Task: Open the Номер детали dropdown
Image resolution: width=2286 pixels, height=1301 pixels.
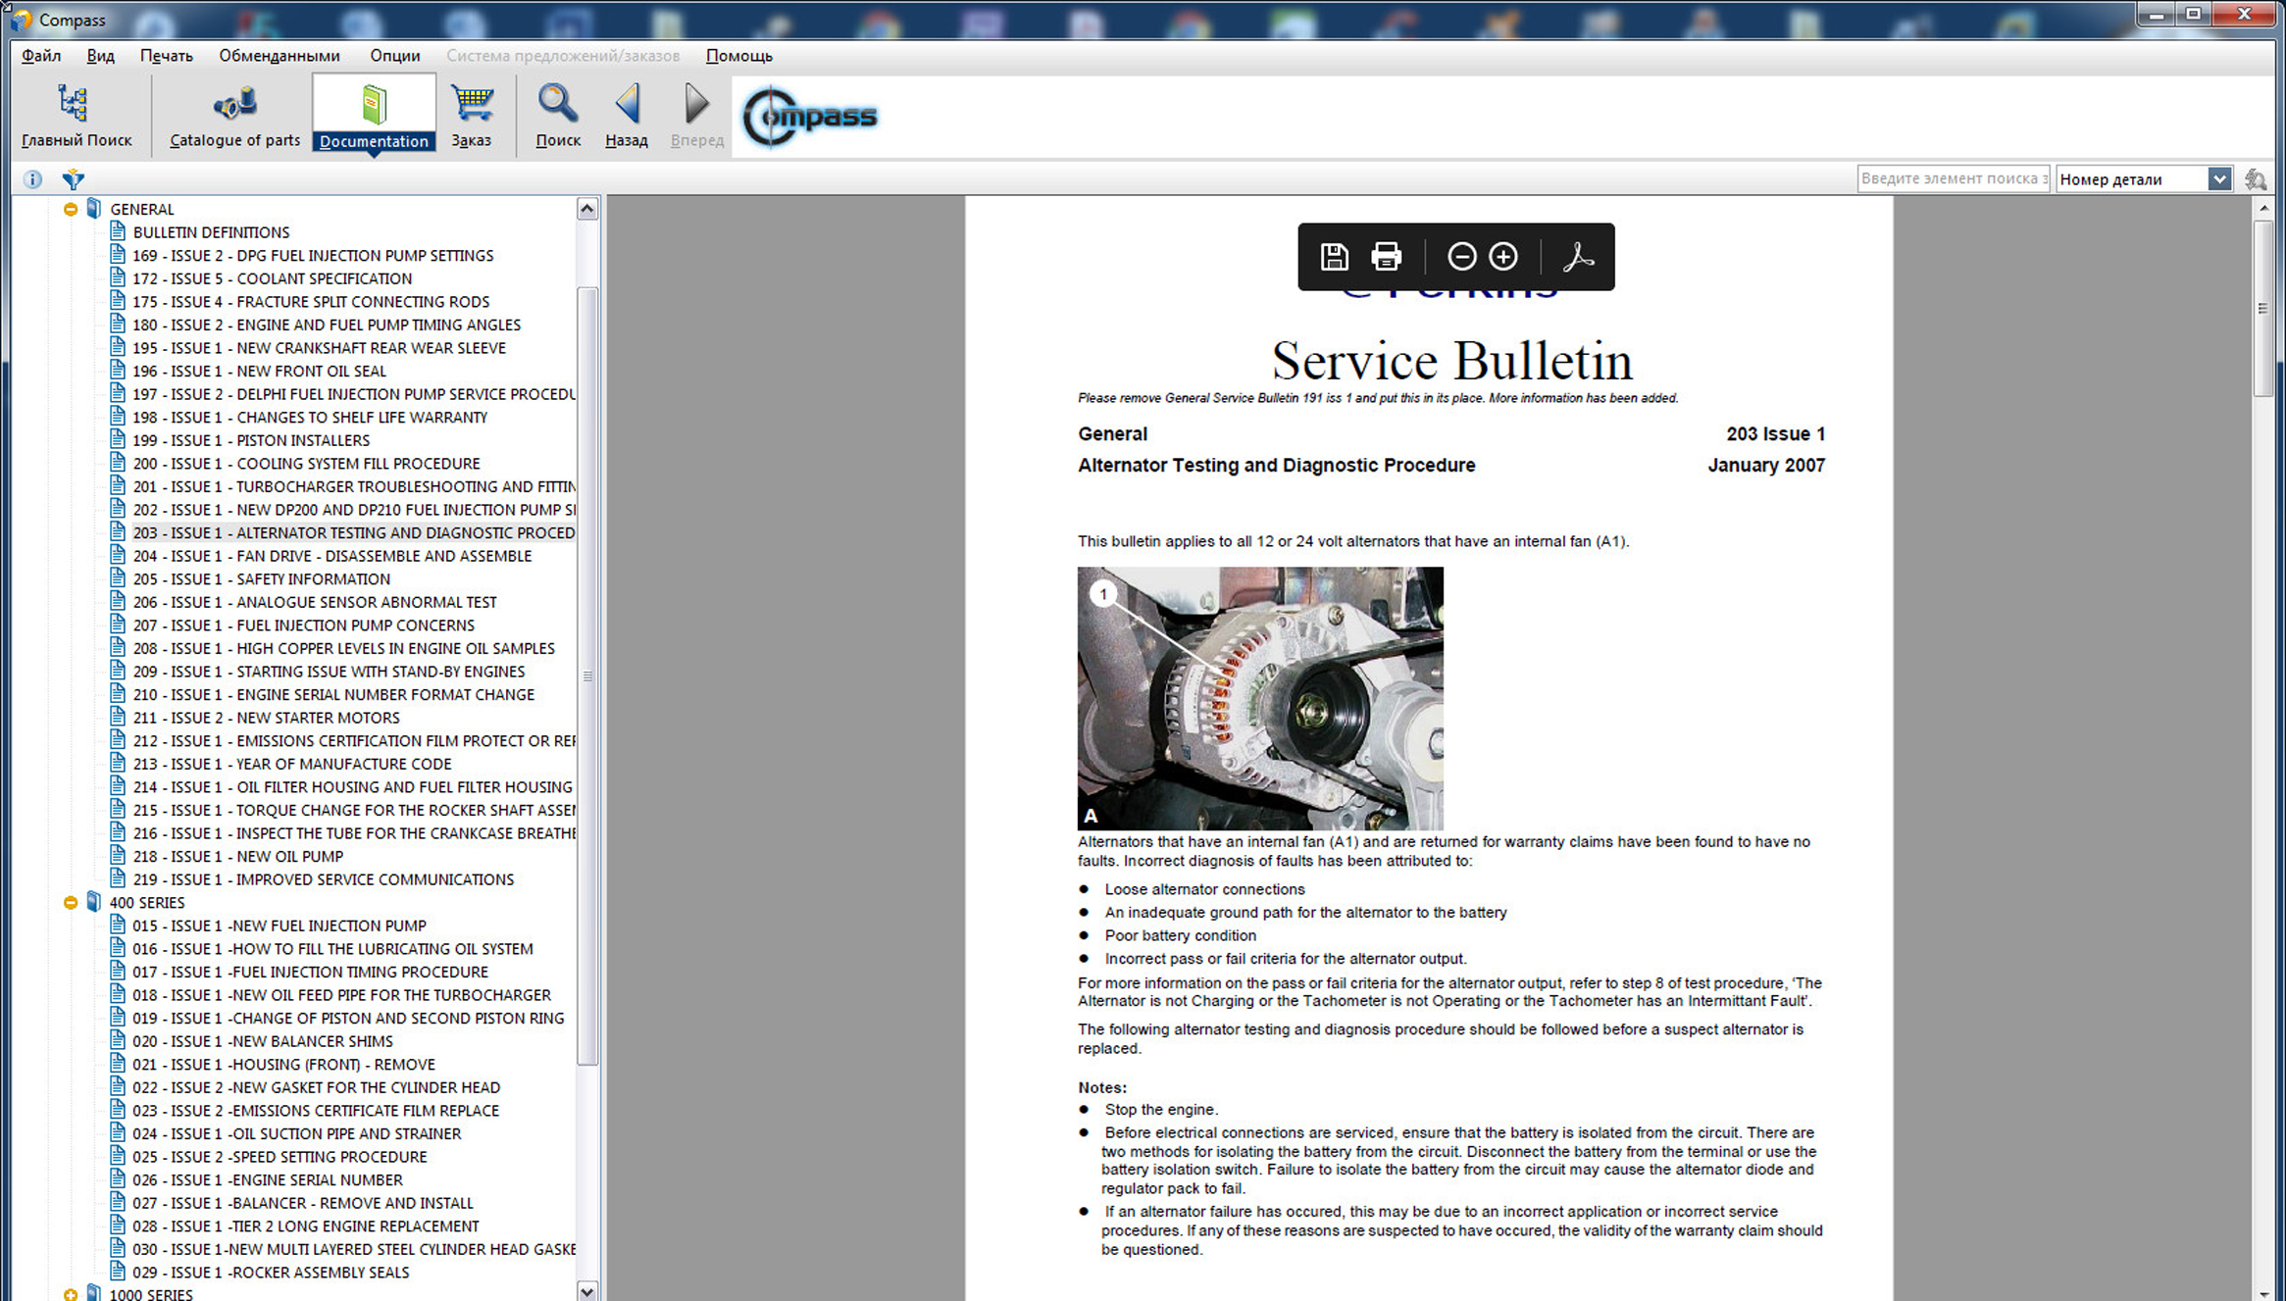Action: pyautogui.click(x=2218, y=179)
